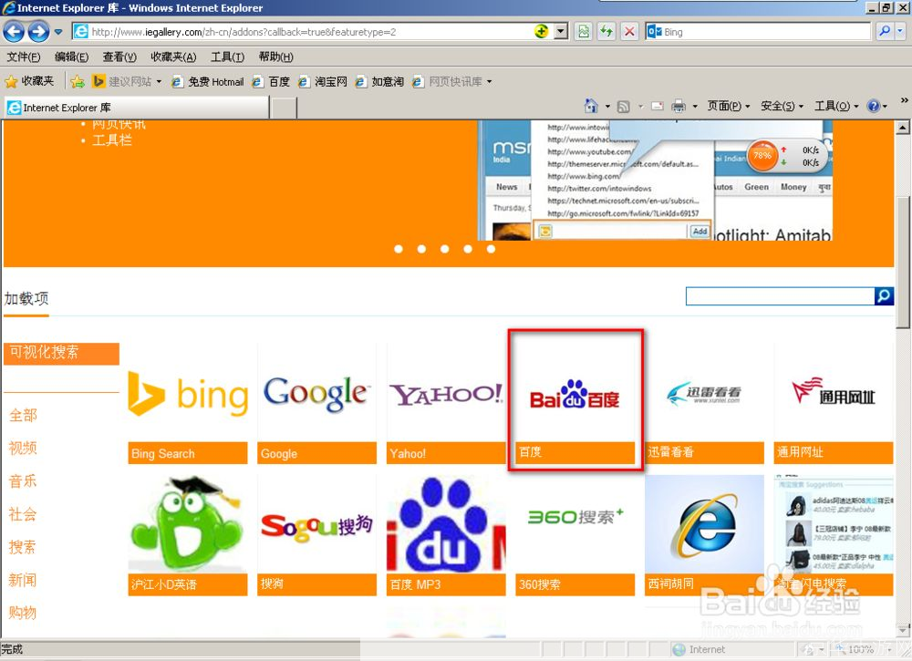The width and height of the screenshot is (912, 661).
Task: Click the Refresh page icon
Action: point(606,32)
